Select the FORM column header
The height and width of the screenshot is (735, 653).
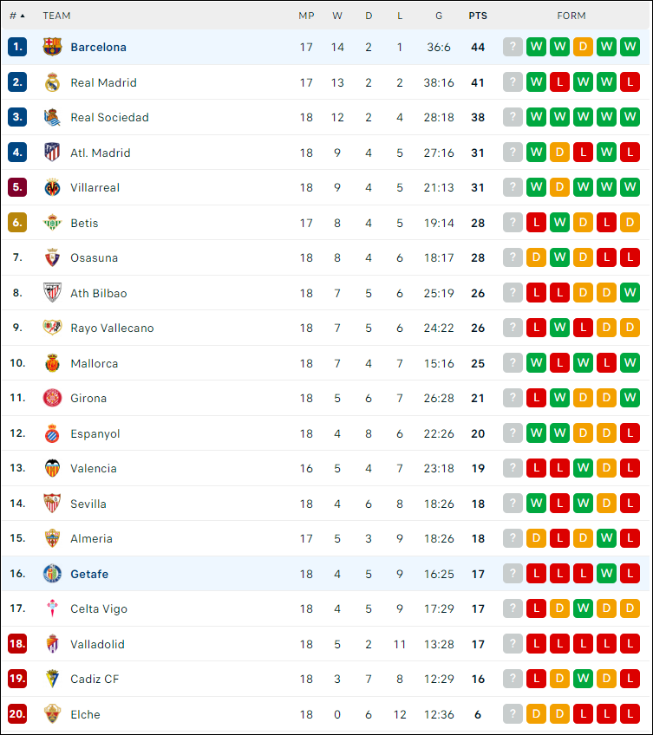571,16
